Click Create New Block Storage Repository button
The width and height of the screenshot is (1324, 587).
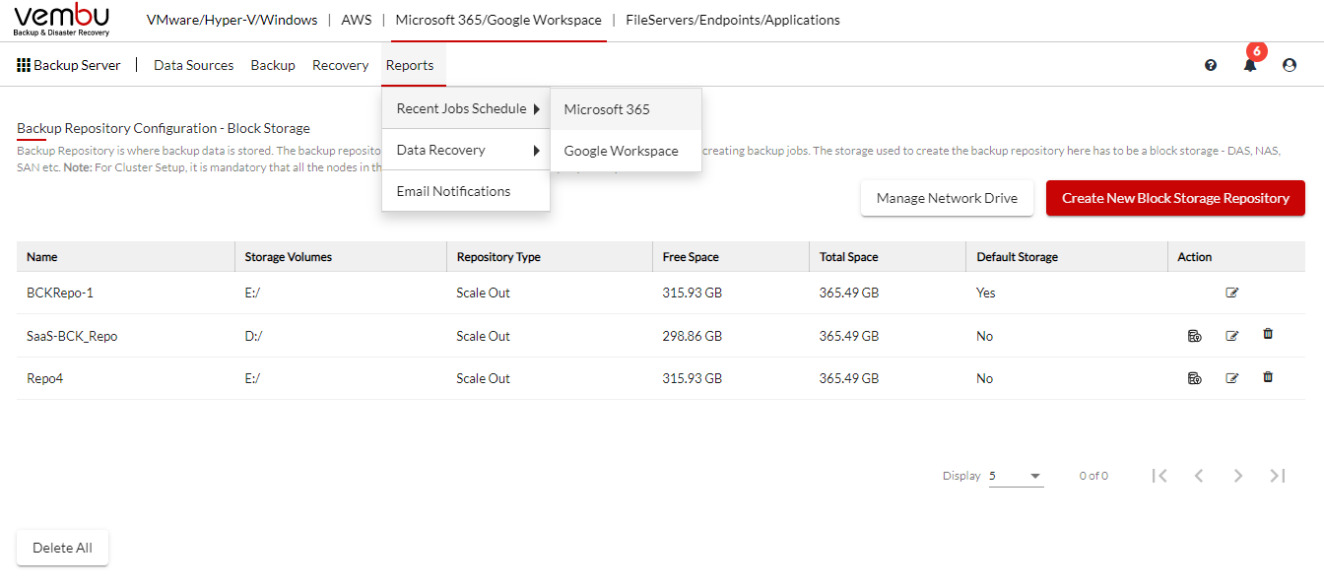(1175, 198)
